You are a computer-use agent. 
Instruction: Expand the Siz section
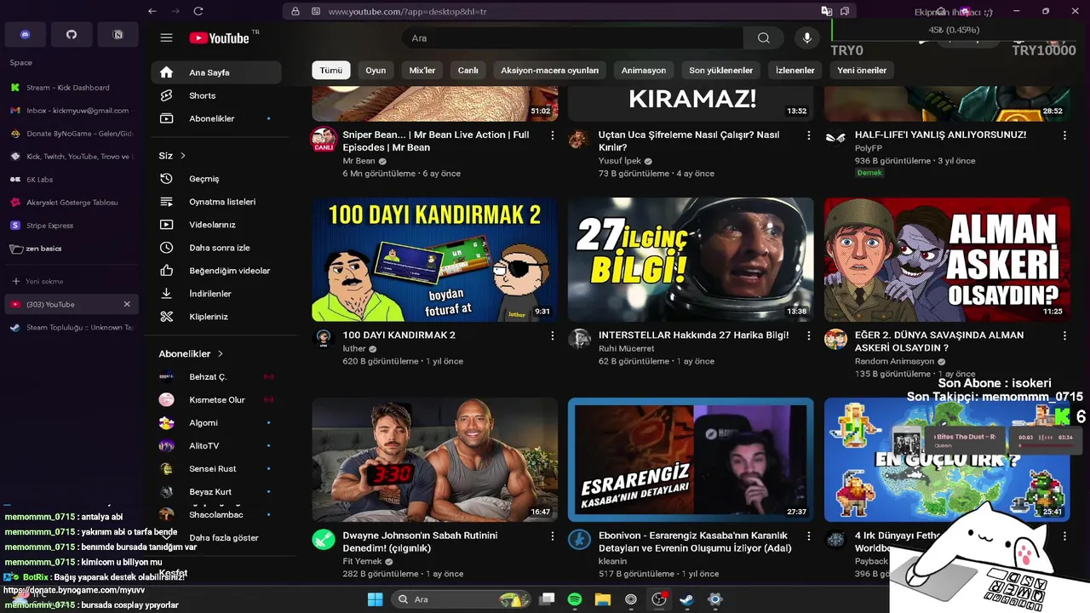click(172, 156)
